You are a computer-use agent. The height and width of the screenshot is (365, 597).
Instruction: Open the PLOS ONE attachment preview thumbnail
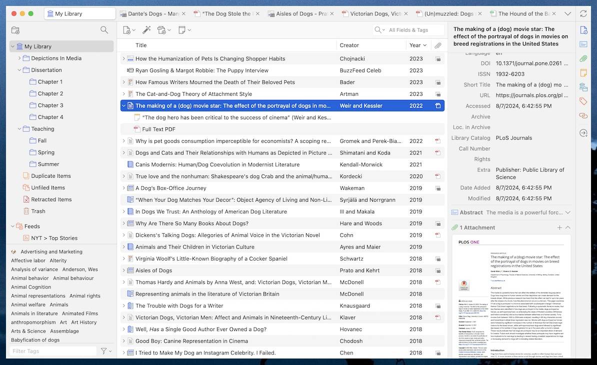coord(511,297)
